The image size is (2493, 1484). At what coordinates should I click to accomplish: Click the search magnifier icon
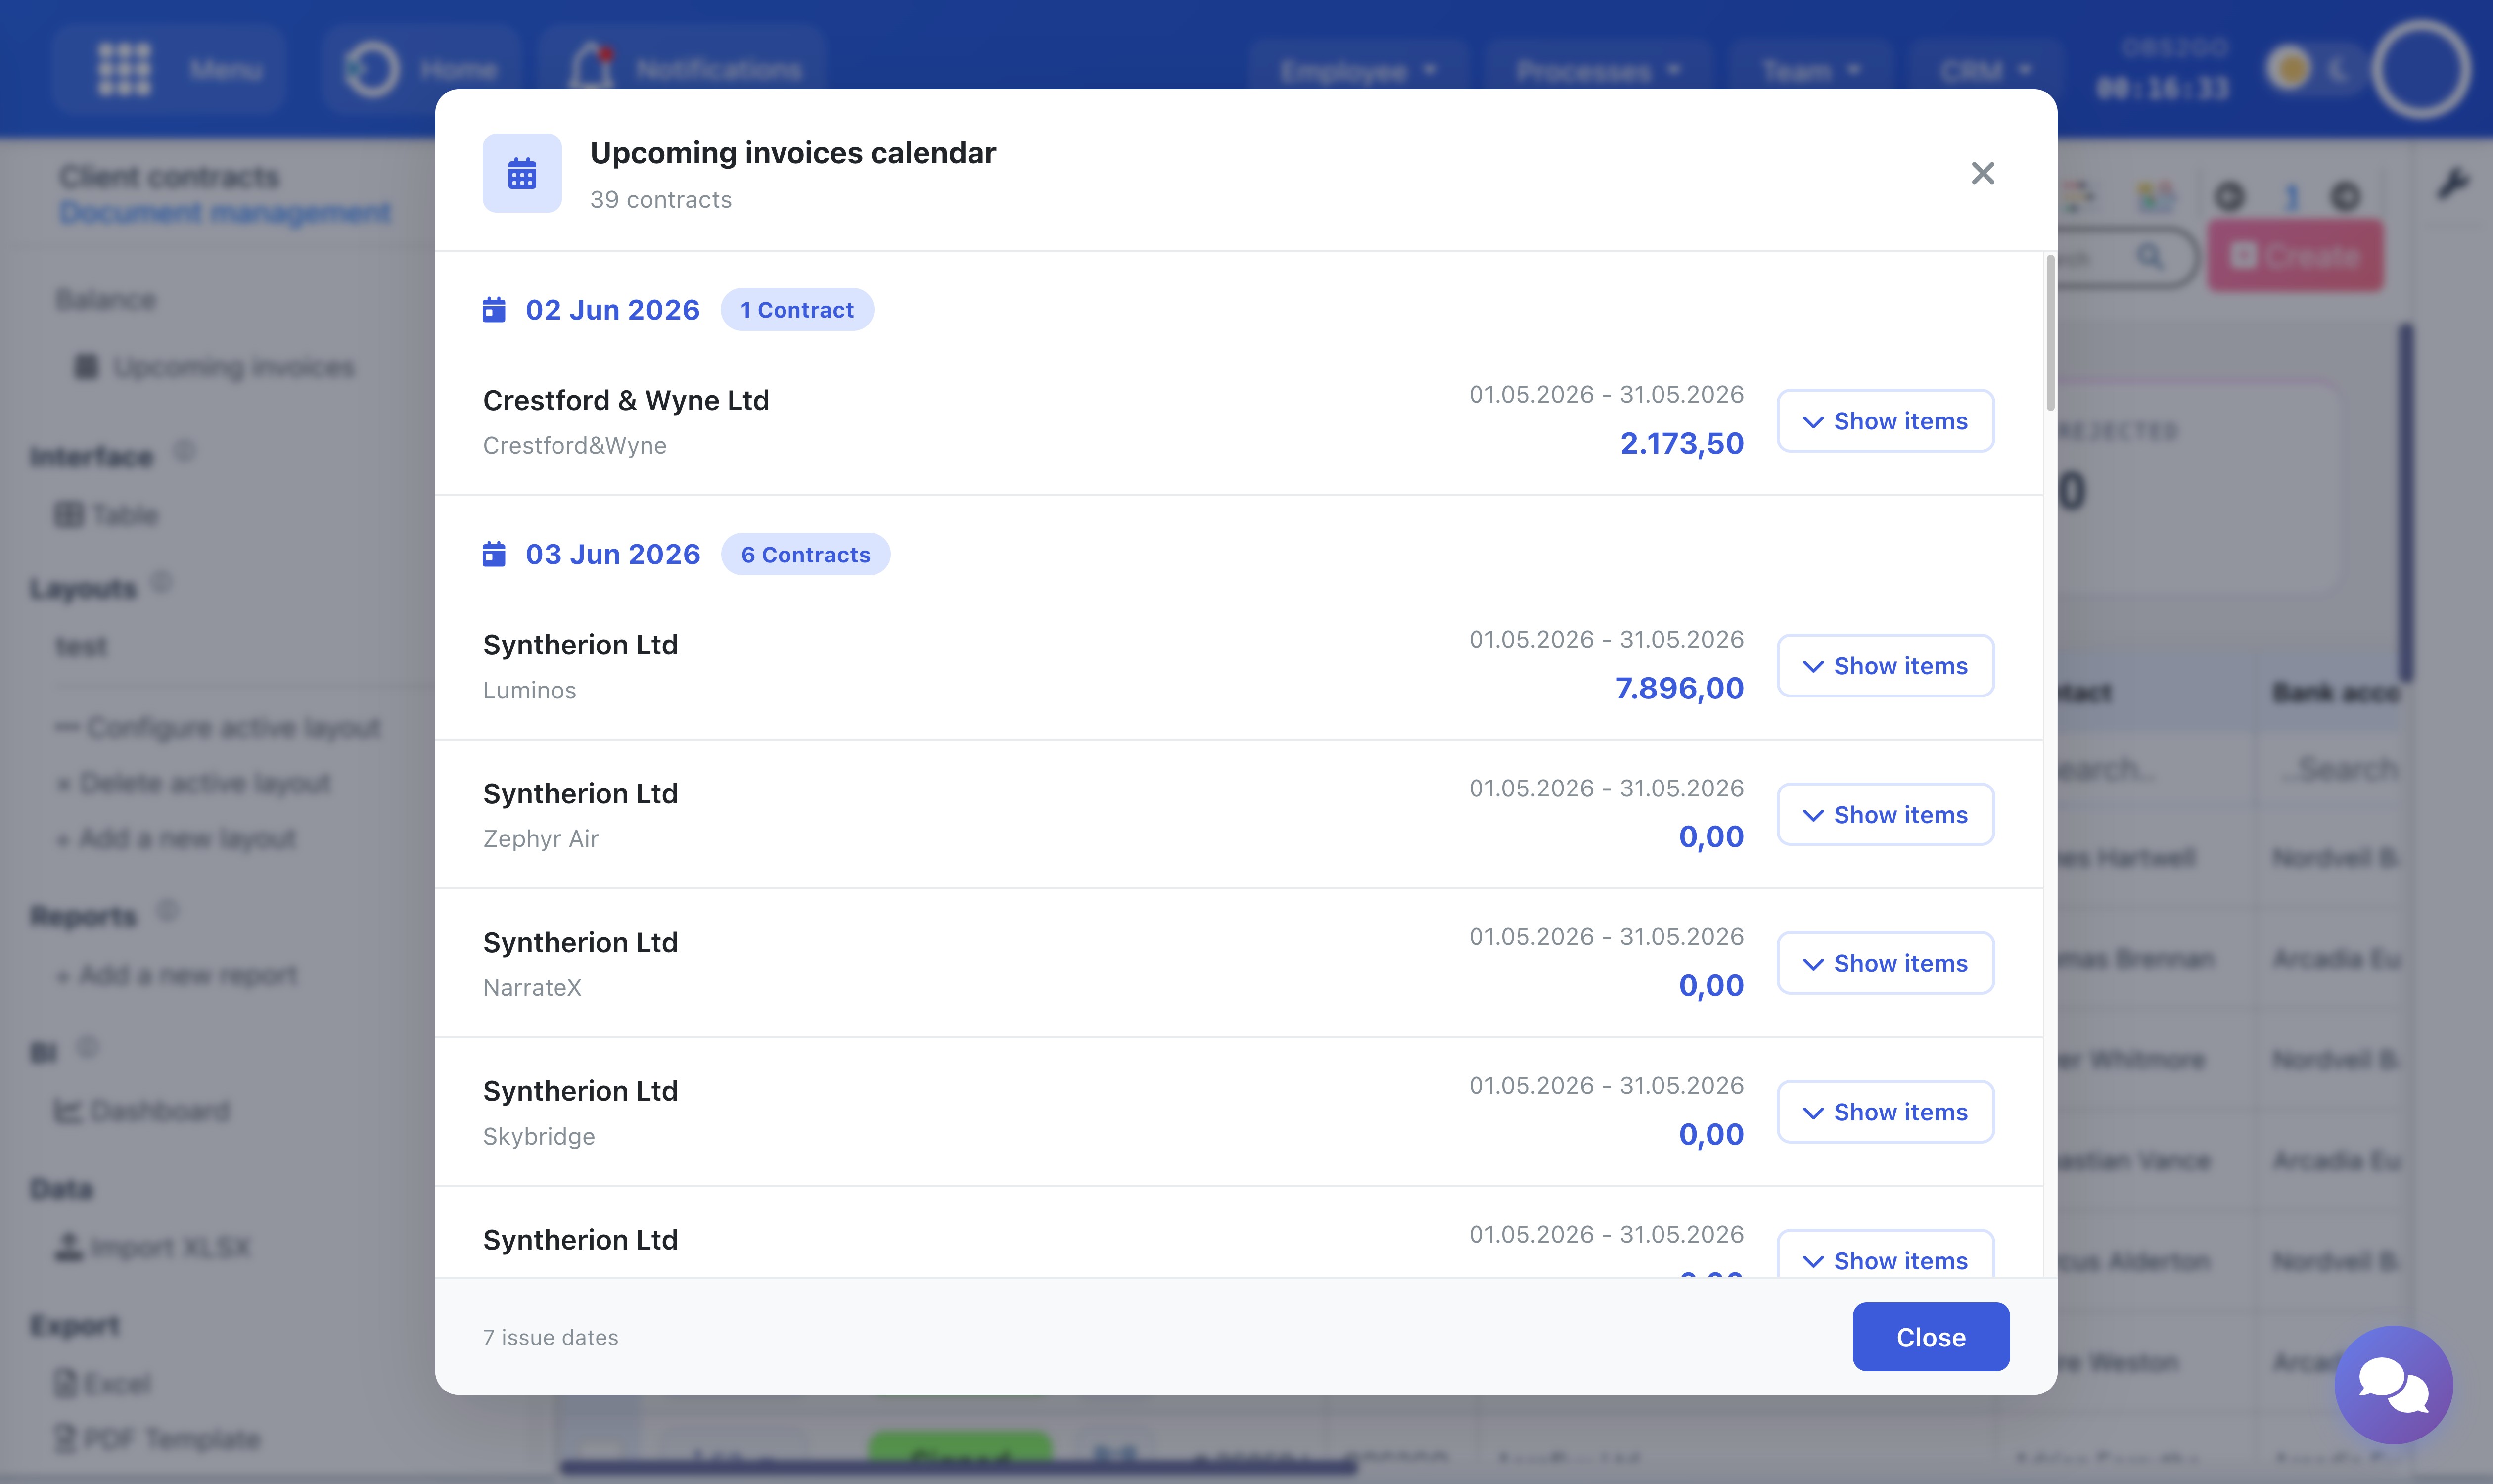click(2149, 257)
